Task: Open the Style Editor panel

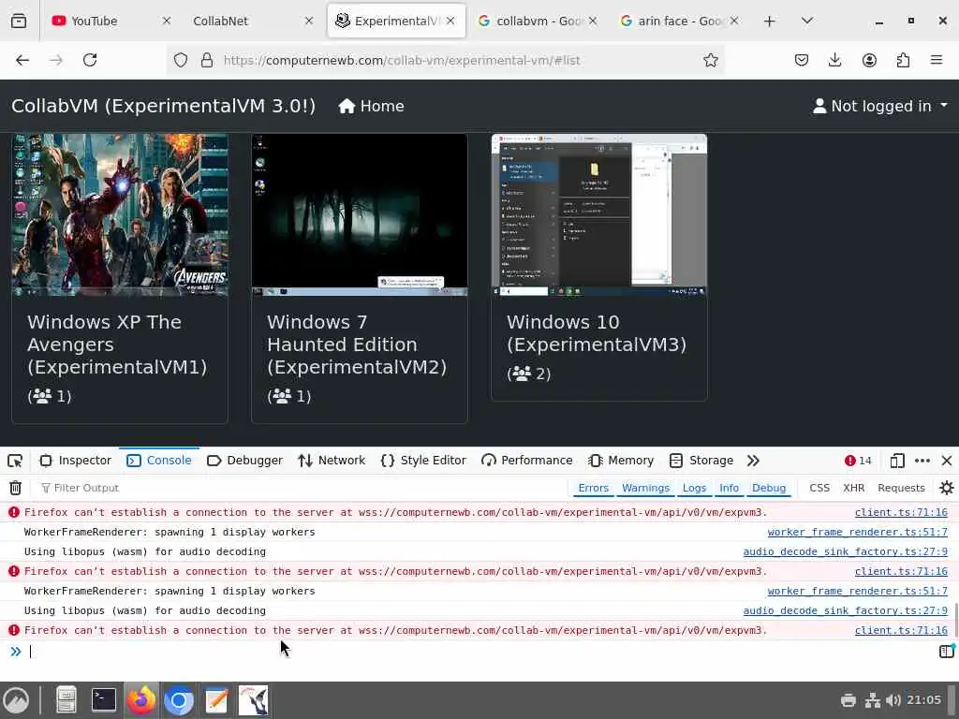Action: point(423,461)
